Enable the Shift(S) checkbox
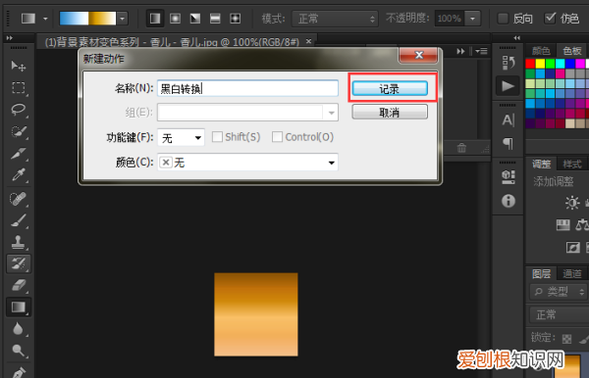This screenshot has height=378, width=589. pos(217,137)
